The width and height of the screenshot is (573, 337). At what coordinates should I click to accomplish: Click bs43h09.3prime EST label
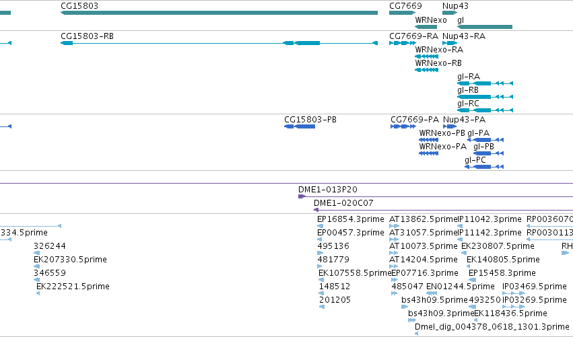tap(441, 313)
